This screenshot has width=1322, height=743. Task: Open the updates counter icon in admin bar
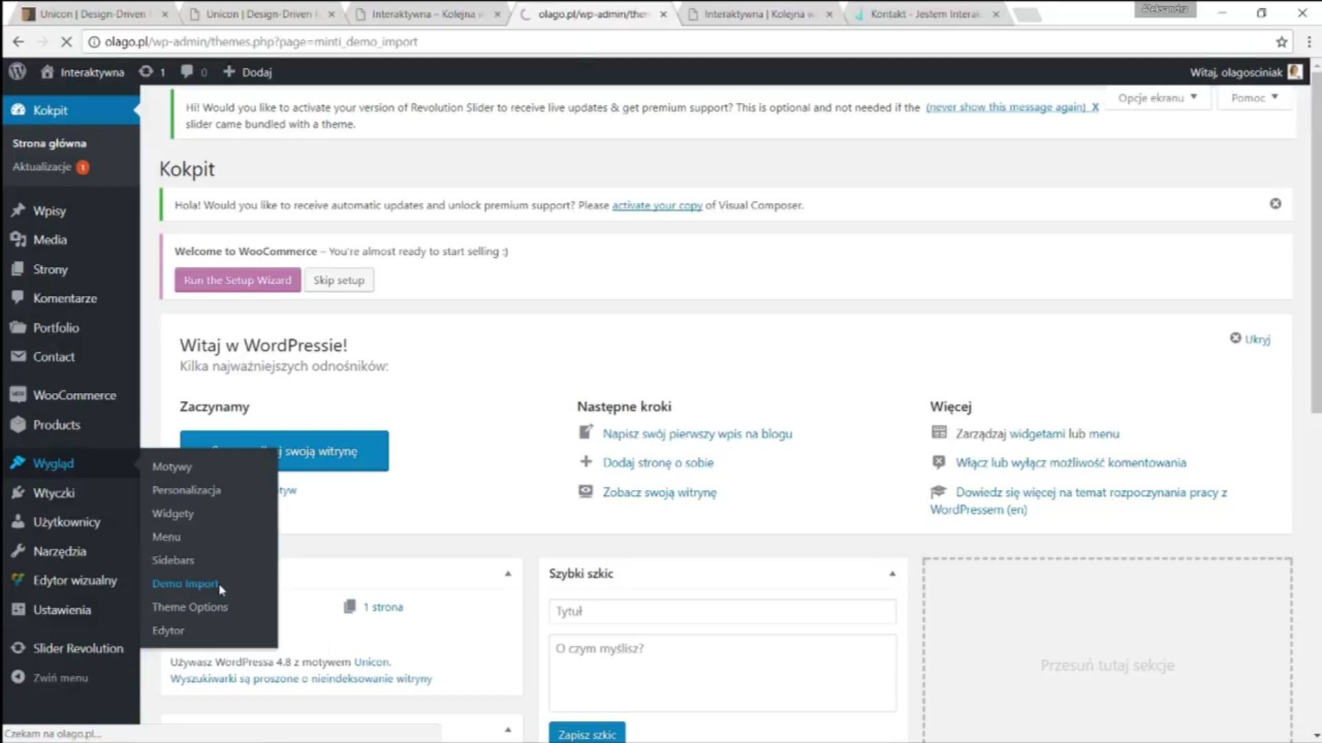pos(146,72)
